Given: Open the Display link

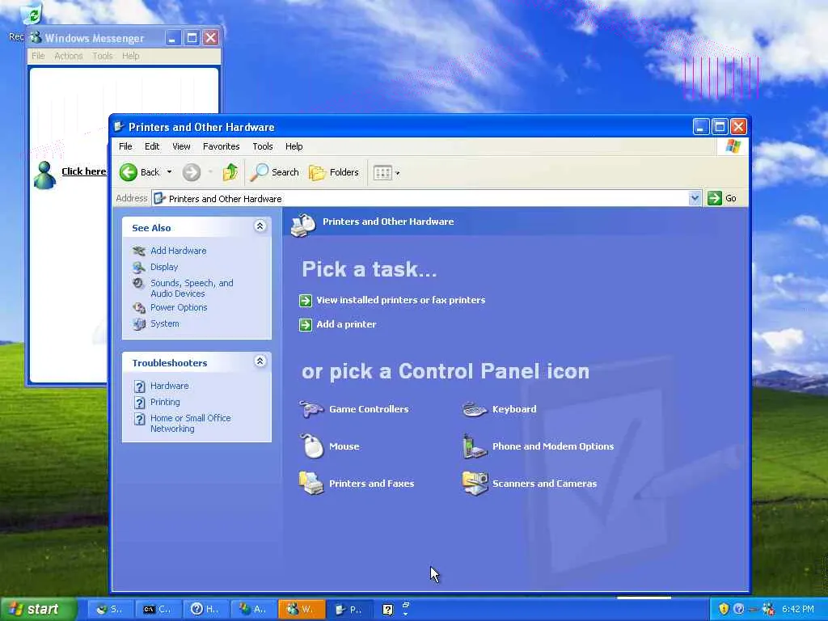Looking at the screenshot, I should (x=164, y=267).
